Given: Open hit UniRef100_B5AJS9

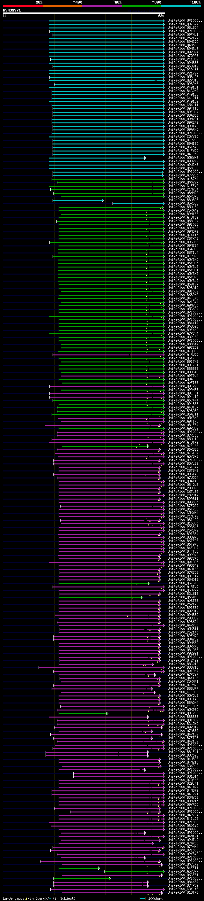Looking at the screenshot, I should click(x=183, y=207).
